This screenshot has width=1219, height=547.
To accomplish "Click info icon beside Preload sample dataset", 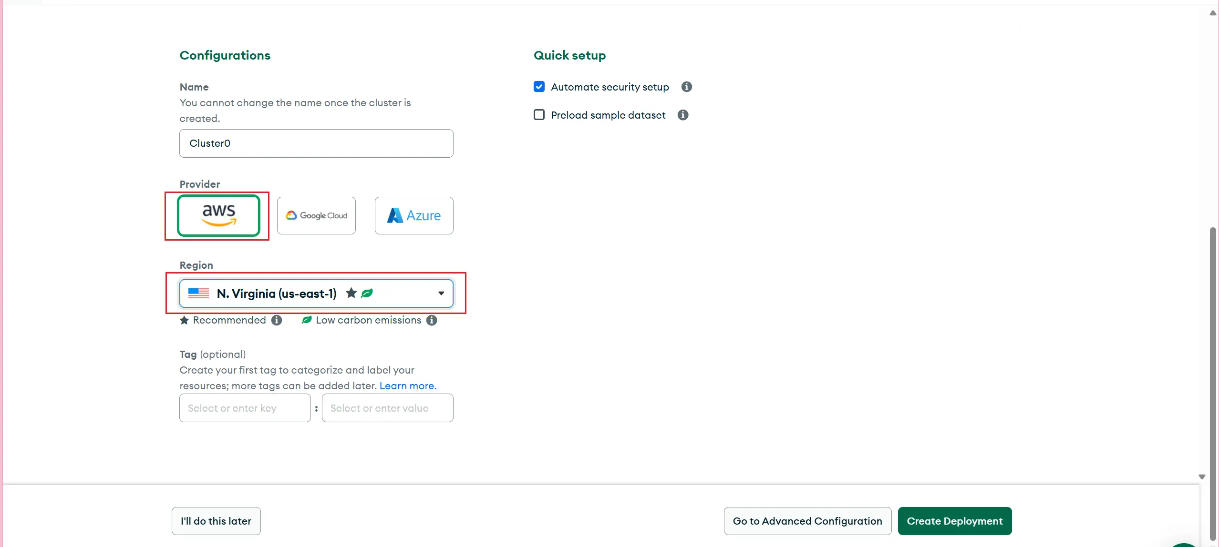I will coord(682,115).
